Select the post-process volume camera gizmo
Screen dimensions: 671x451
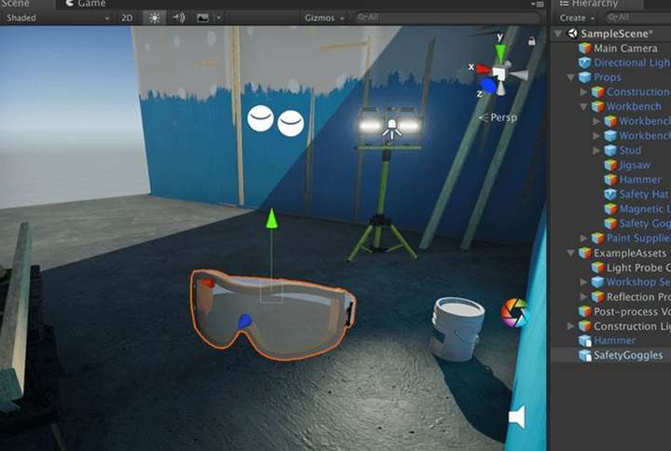(514, 313)
